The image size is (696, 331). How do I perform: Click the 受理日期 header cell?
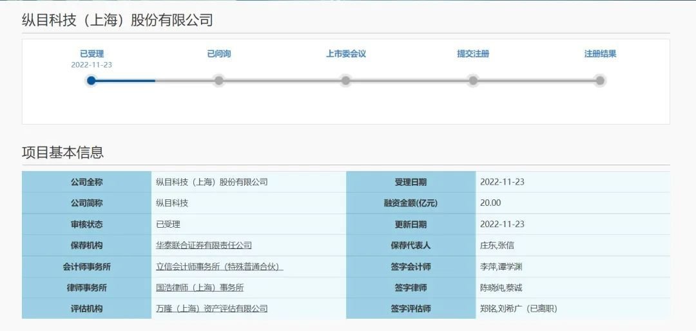(x=411, y=182)
